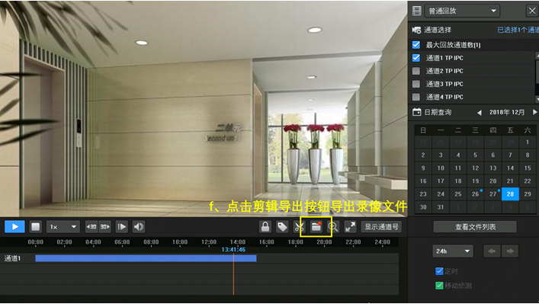The width and height of the screenshot is (539, 304).
Task: Click the 显示通道号 button
Action: (381, 227)
